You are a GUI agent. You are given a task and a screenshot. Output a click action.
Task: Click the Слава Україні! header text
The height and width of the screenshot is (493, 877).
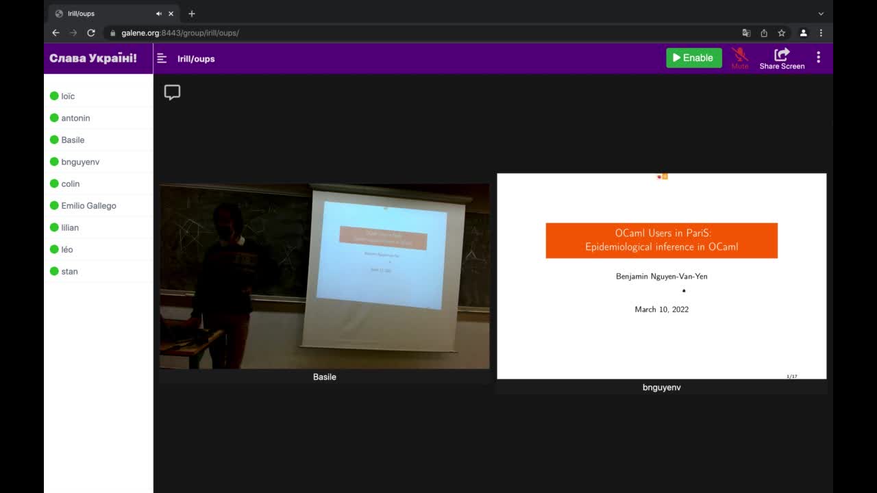[93, 58]
